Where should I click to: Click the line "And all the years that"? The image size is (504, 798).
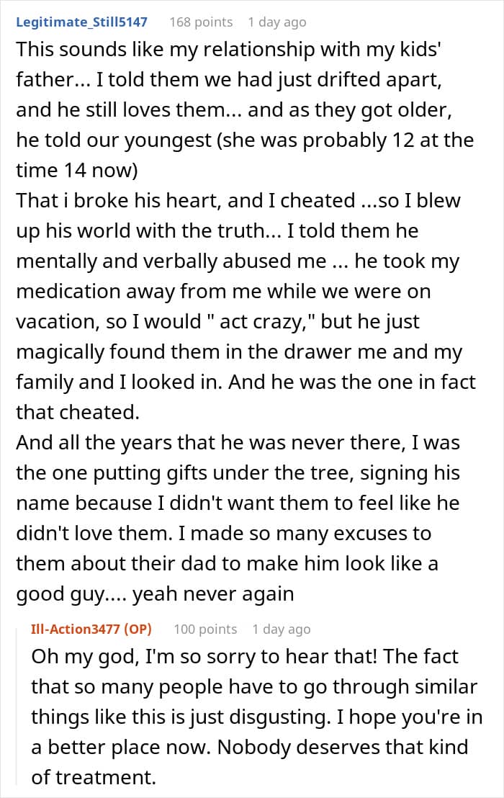pyautogui.click(x=238, y=442)
